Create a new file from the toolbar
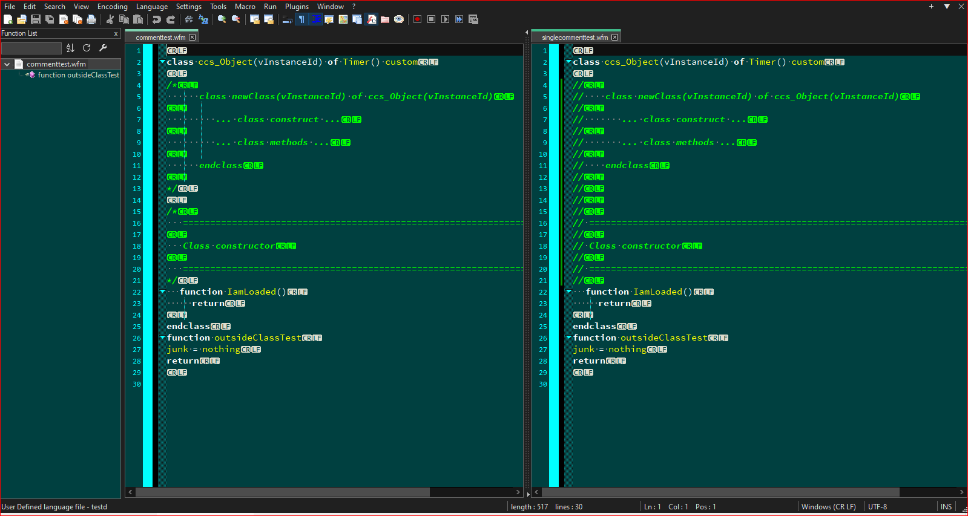968x516 pixels. pyautogui.click(x=8, y=19)
